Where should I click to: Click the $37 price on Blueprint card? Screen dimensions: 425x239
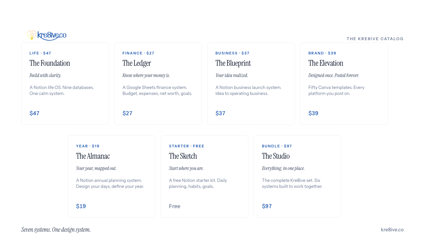220,113
